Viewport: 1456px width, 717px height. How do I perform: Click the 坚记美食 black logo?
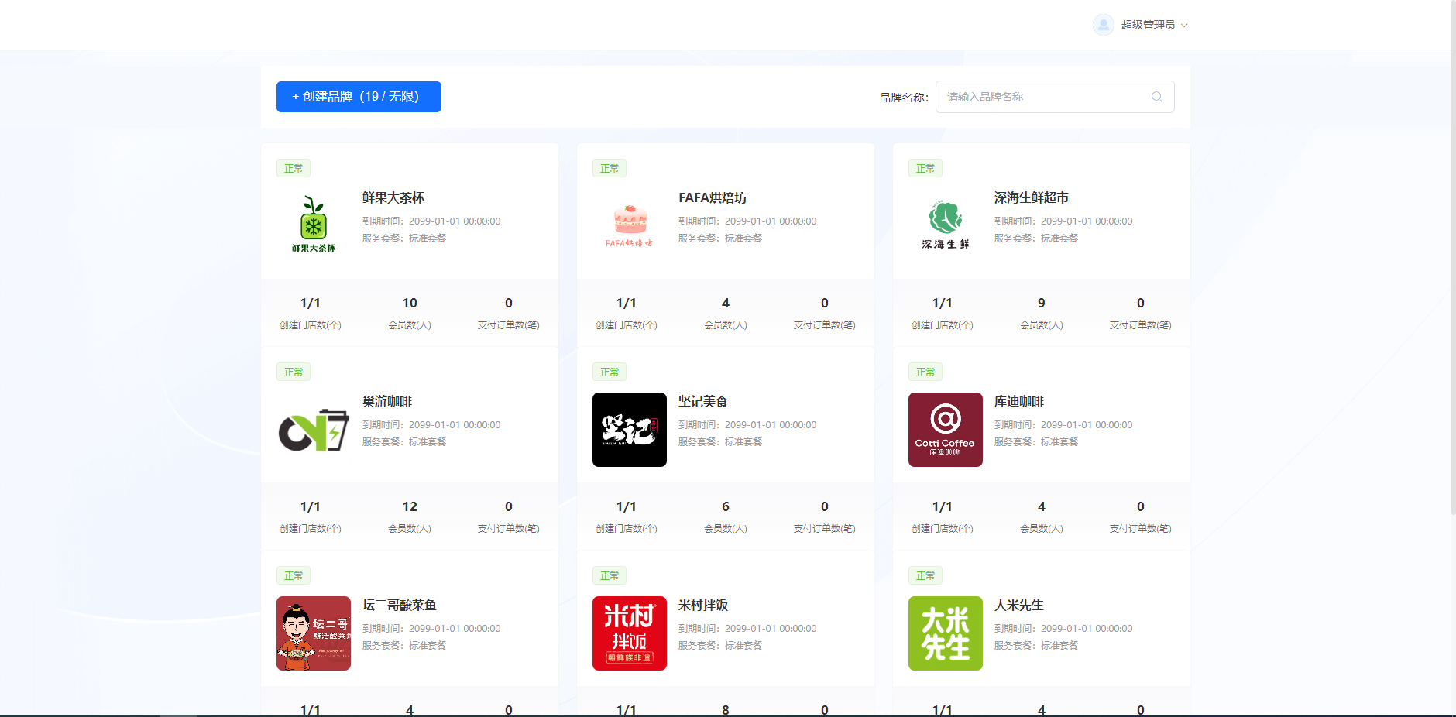click(630, 430)
